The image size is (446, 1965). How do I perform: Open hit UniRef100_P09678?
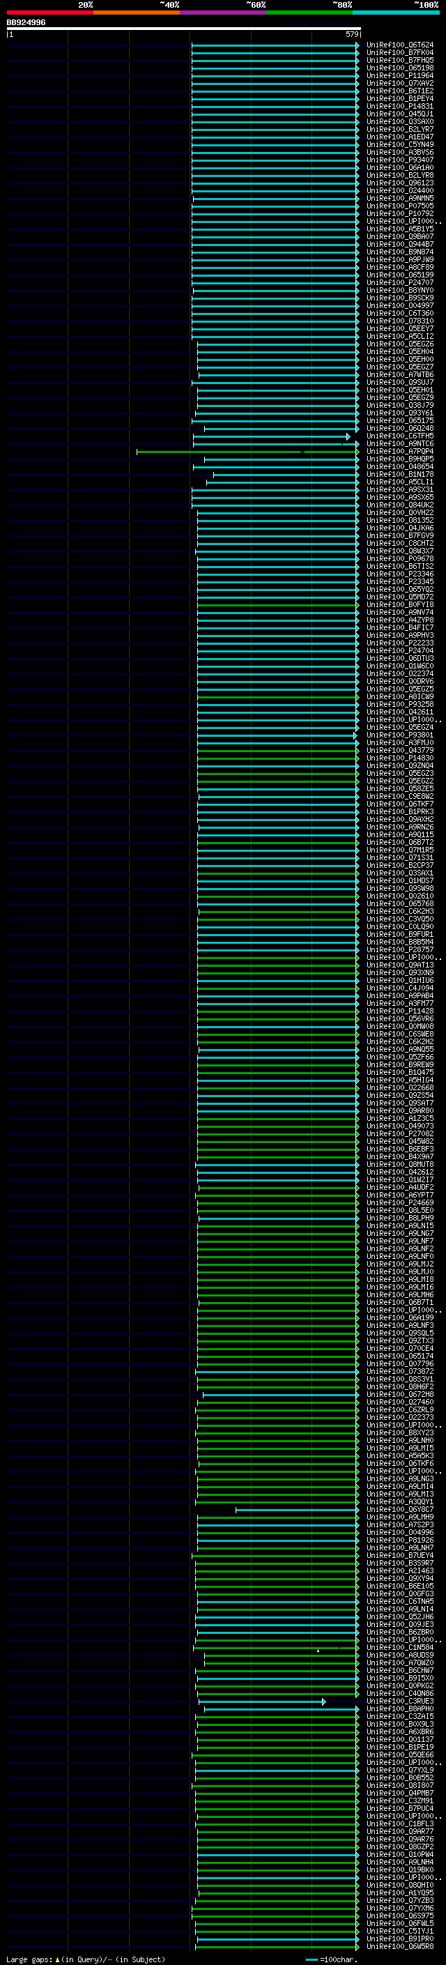click(x=399, y=558)
